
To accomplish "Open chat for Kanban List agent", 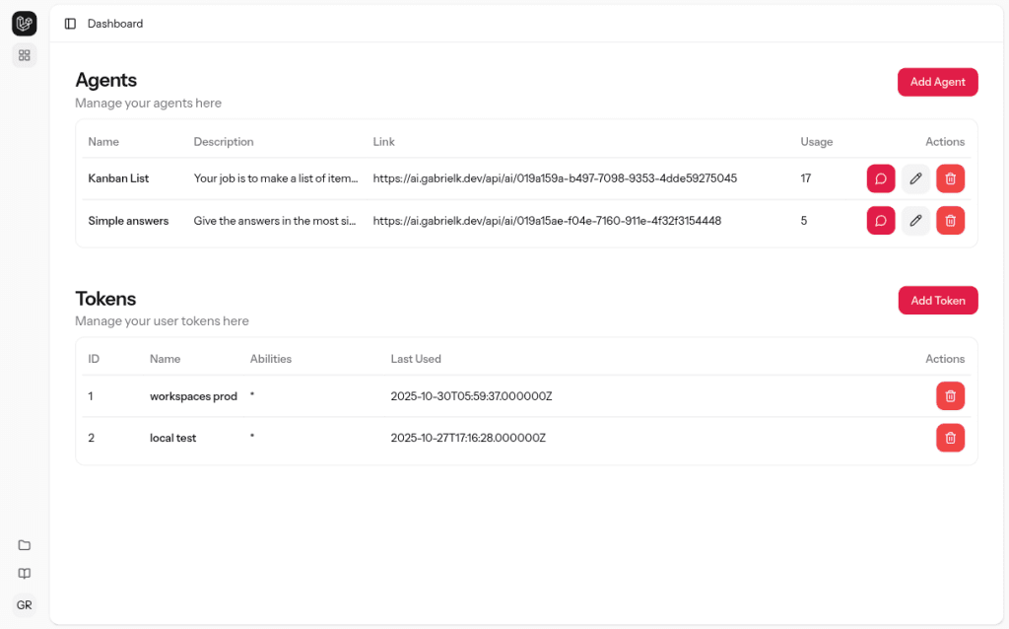I will point(881,178).
